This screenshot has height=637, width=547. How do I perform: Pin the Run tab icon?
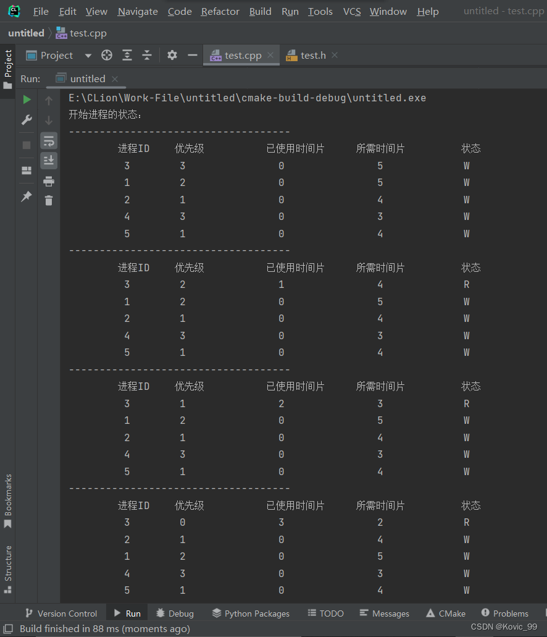click(27, 196)
